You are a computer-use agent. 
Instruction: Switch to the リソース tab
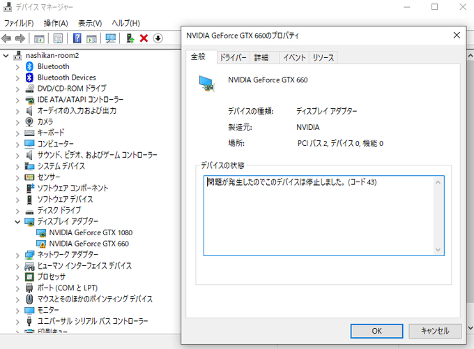(x=323, y=57)
